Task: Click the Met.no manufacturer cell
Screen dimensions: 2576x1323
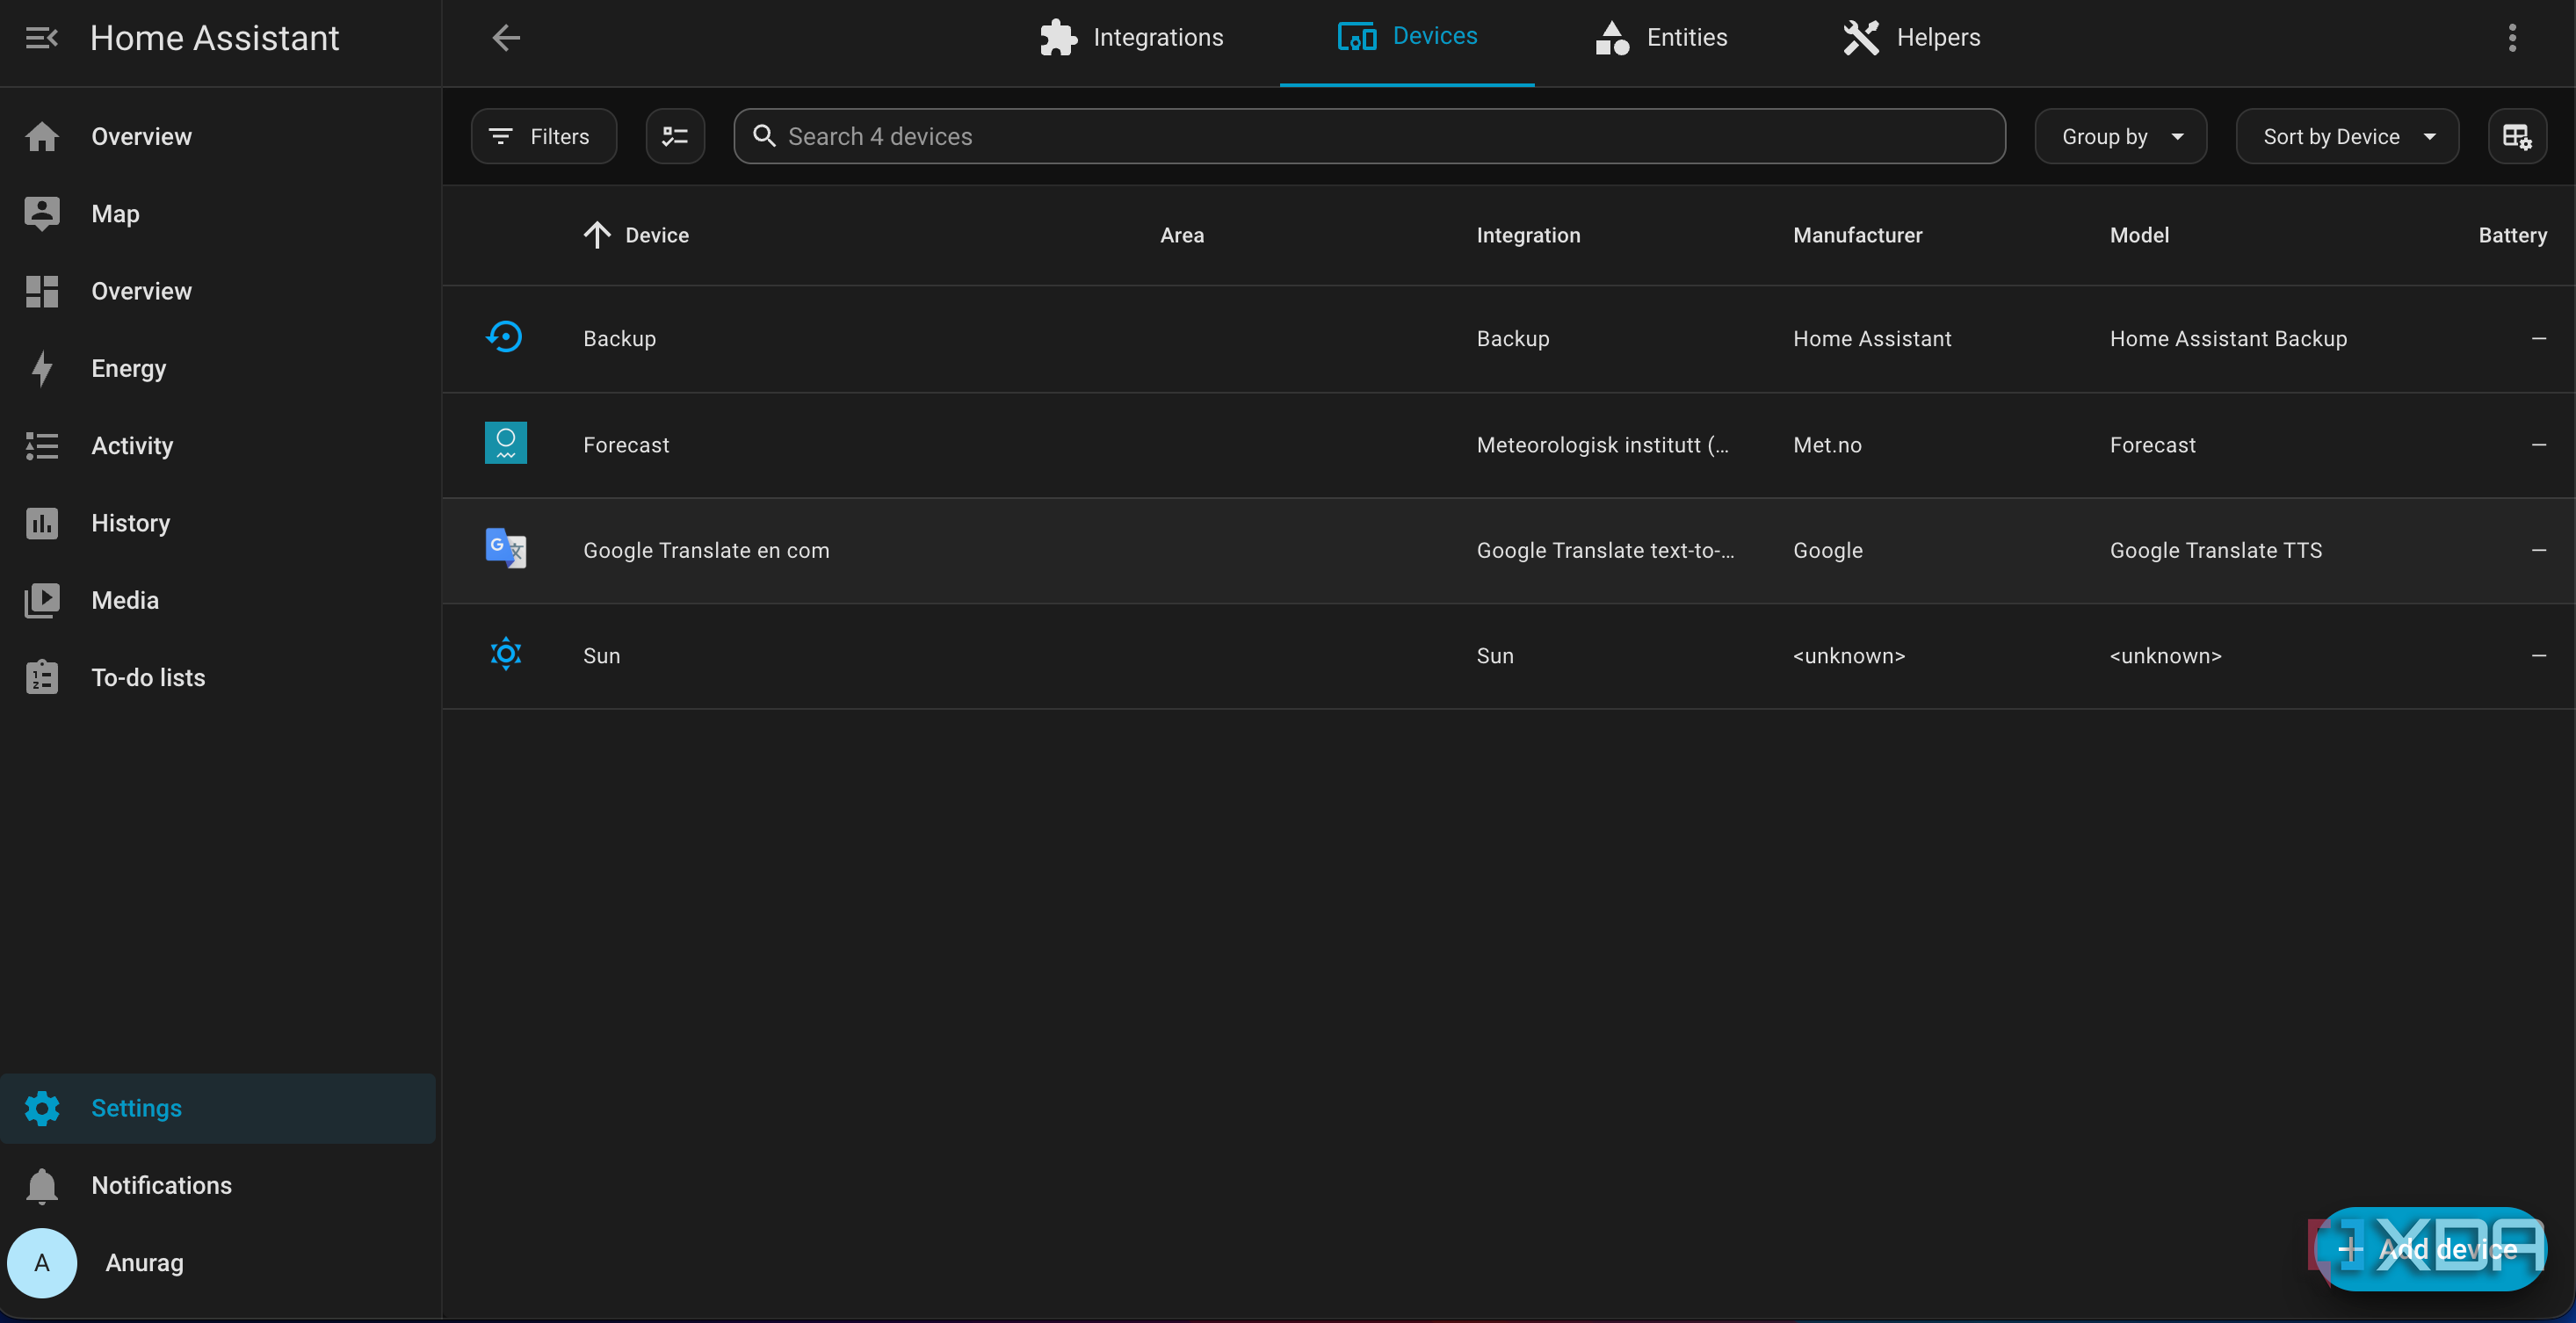Action: coord(1827,445)
